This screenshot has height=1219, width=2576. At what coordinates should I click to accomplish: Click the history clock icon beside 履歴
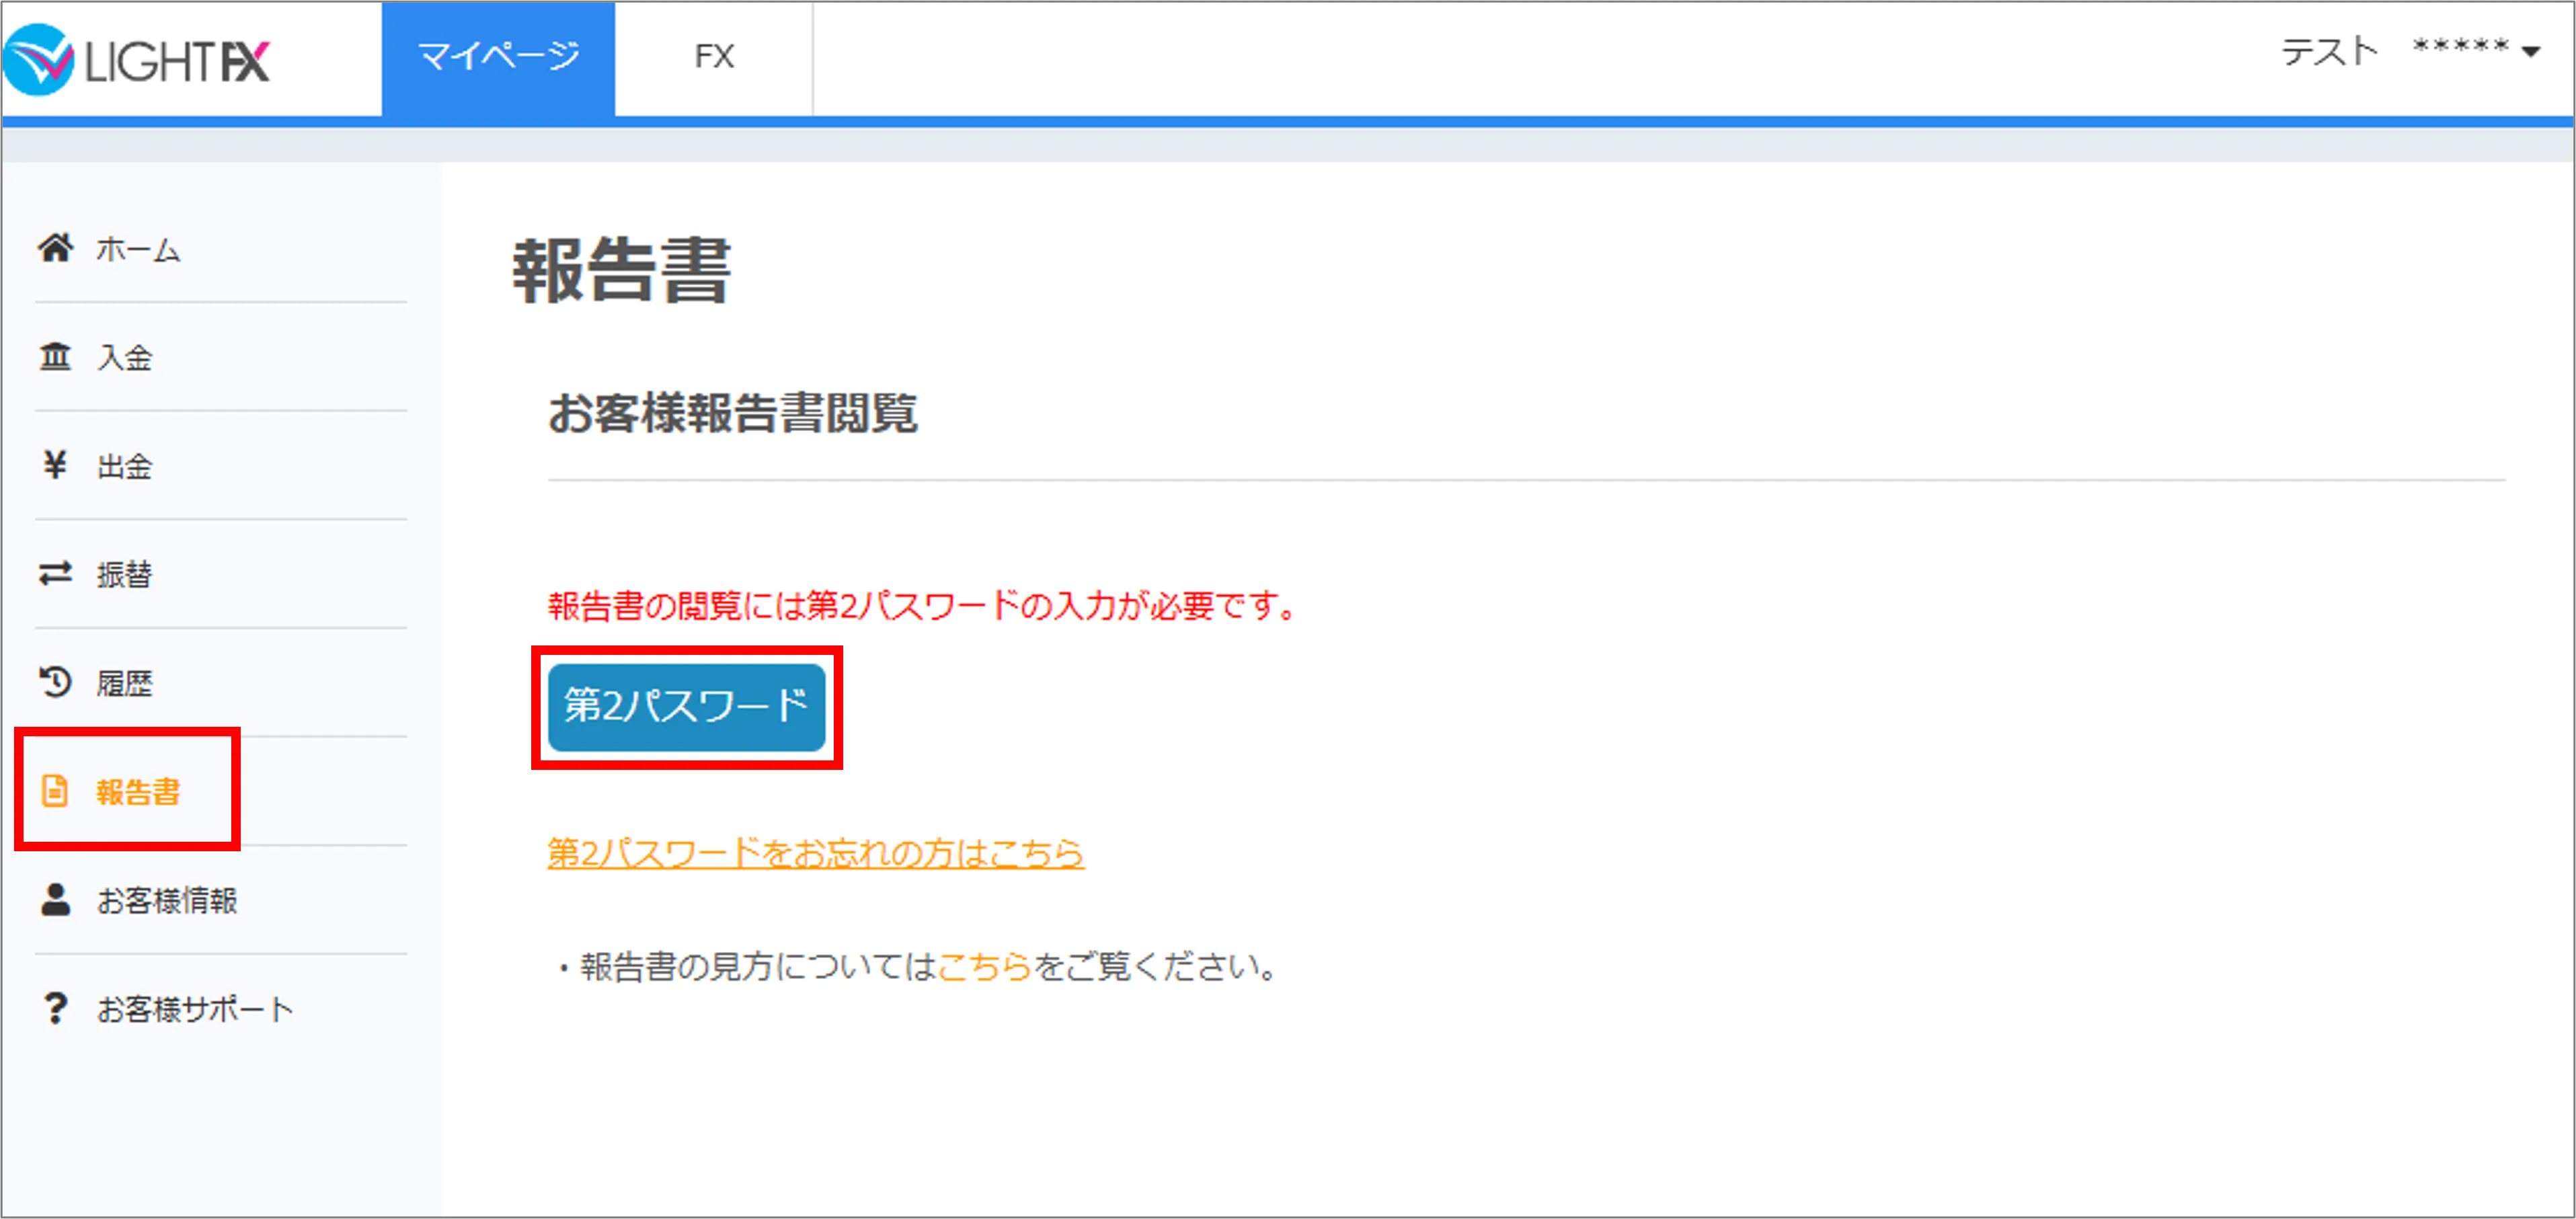coord(55,682)
